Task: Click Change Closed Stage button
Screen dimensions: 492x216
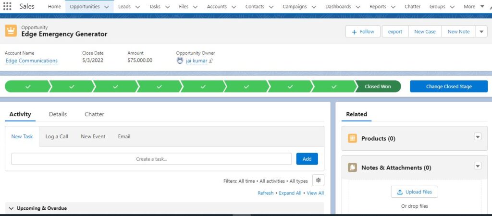Action: [x=449, y=86]
